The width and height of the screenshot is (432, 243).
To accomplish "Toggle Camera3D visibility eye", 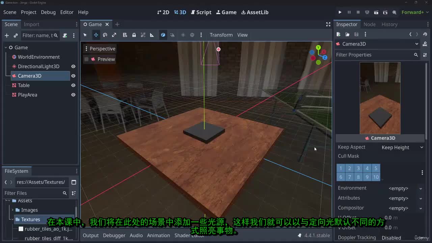I will click(x=73, y=76).
